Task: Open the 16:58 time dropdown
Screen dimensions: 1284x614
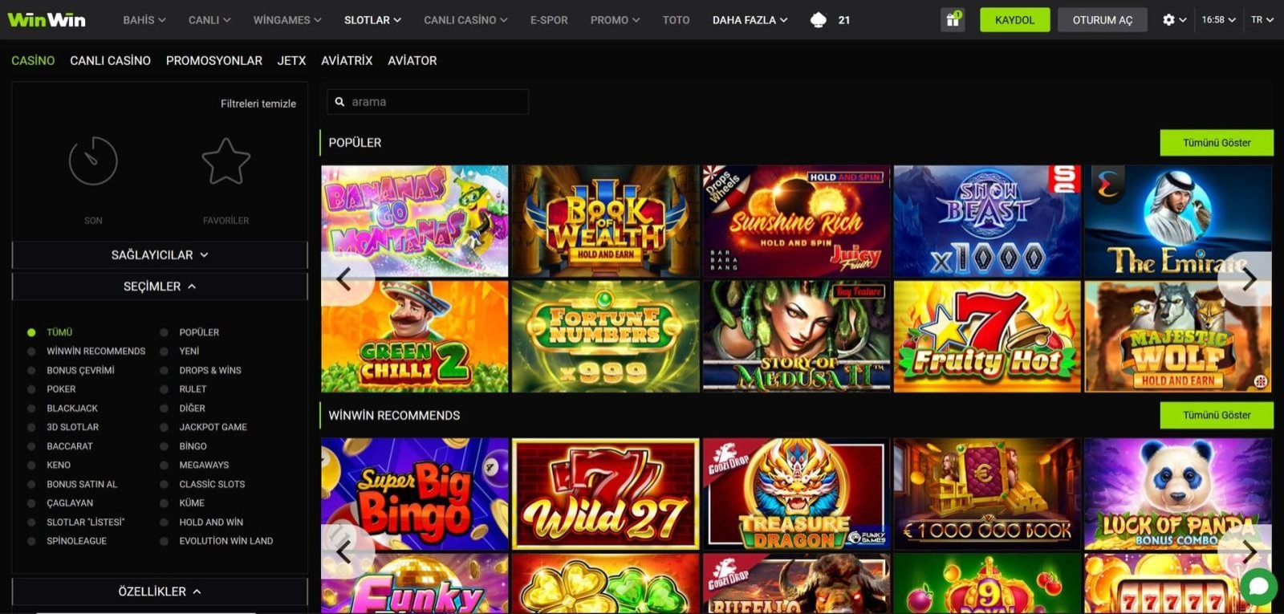Action: point(1218,20)
